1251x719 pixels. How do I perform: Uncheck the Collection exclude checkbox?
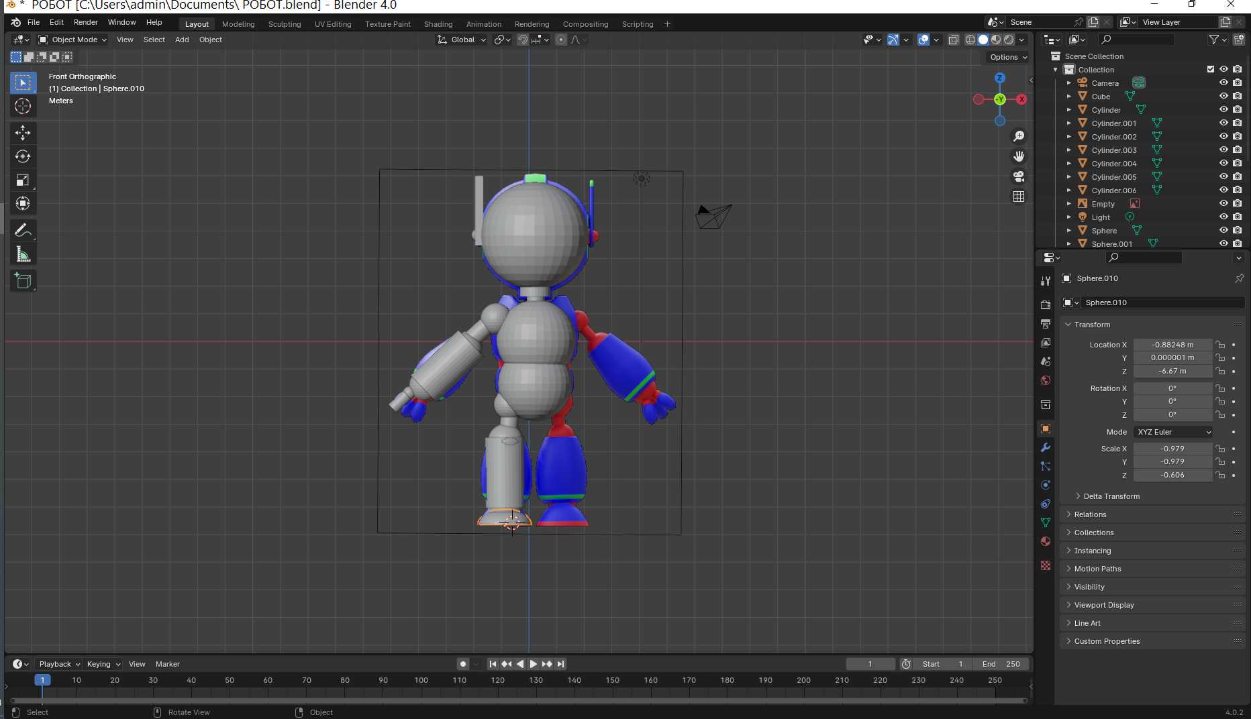[1211, 69]
